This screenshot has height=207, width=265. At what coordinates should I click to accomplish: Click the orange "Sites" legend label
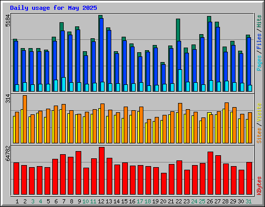coord(259,136)
